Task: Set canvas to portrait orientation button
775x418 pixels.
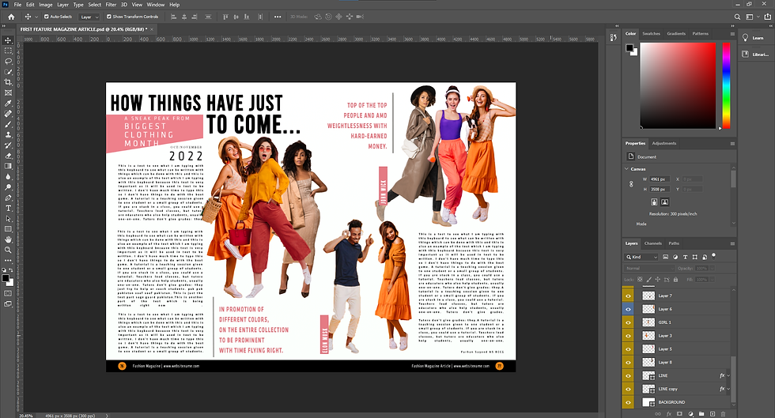Action: (654, 202)
